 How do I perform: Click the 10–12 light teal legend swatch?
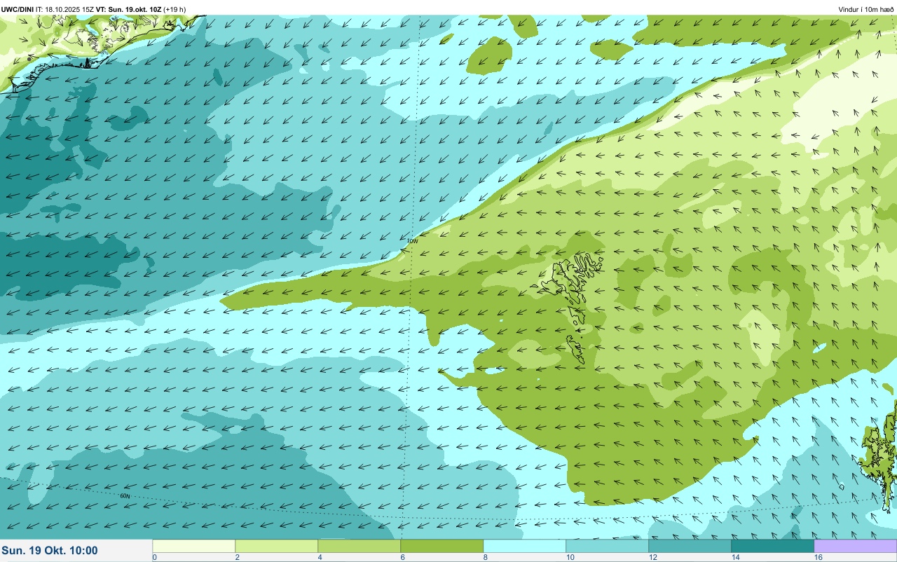pyautogui.click(x=608, y=546)
